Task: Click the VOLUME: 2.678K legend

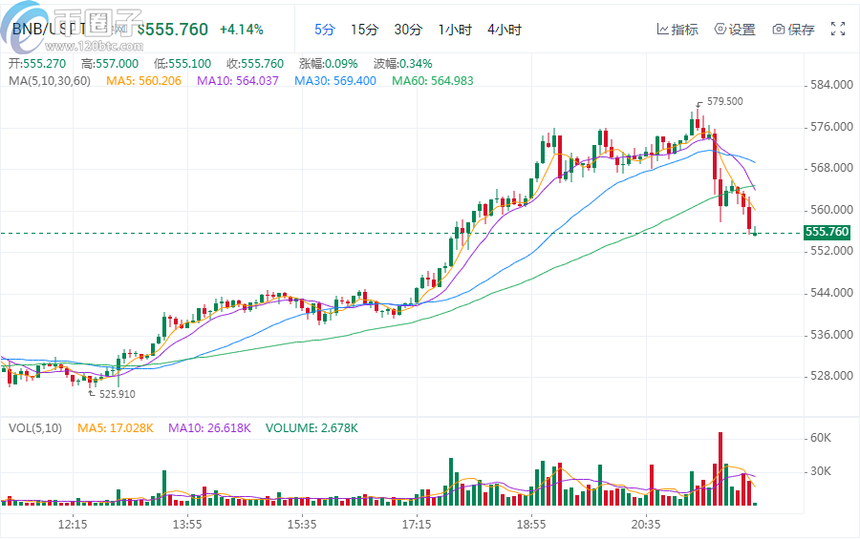Action: pyautogui.click(x=312, y=428)
